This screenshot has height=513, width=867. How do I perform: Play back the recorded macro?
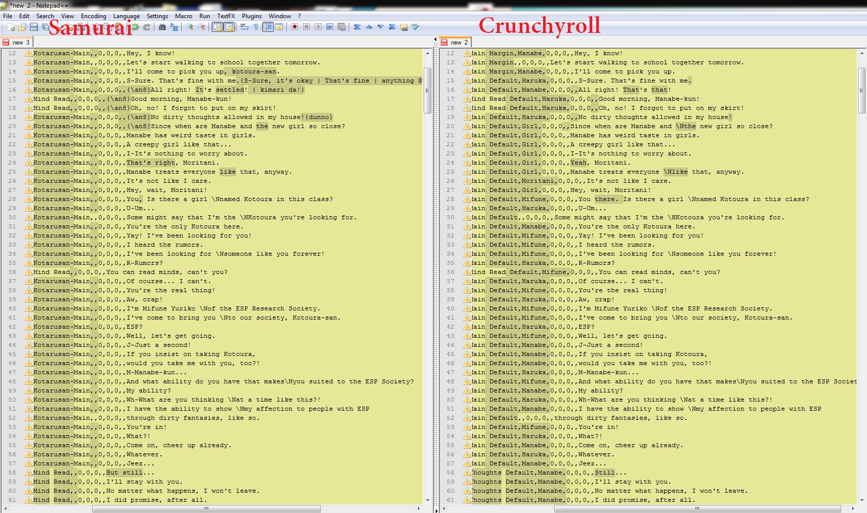318,27
